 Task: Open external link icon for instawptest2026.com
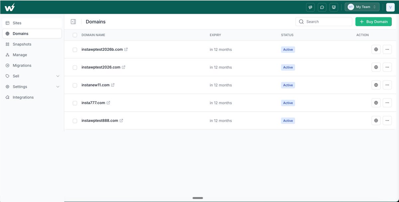click(123, 67)
